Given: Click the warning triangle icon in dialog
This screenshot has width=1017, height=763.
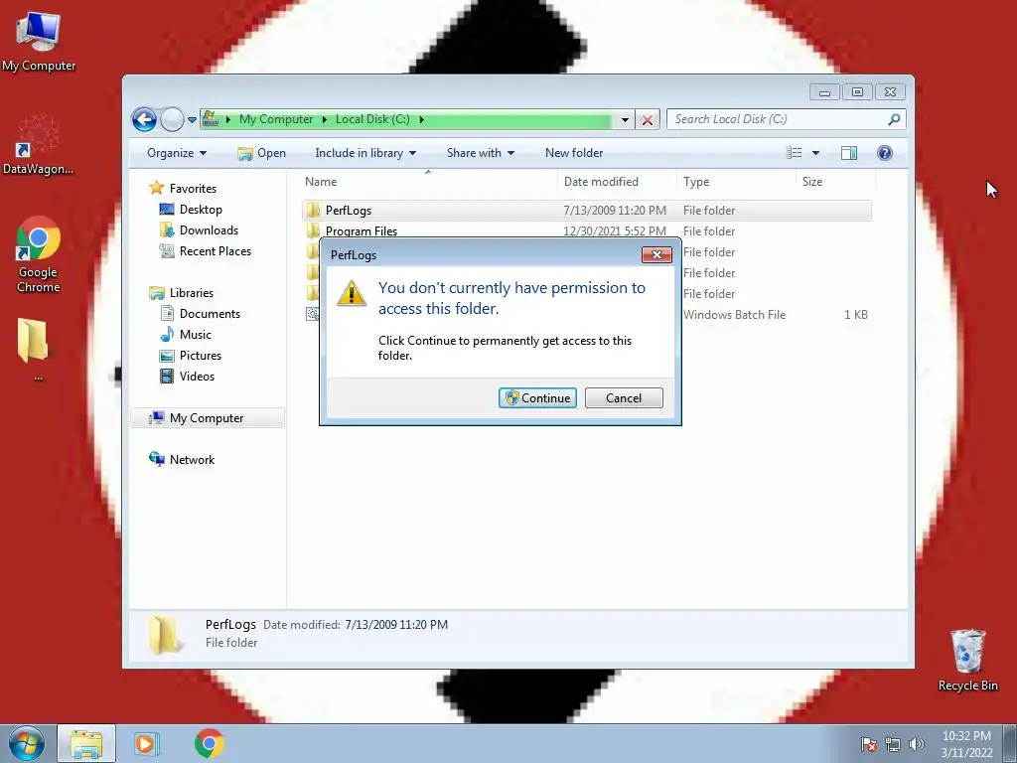Looking at the screenshot, I should tap(352, 293).
